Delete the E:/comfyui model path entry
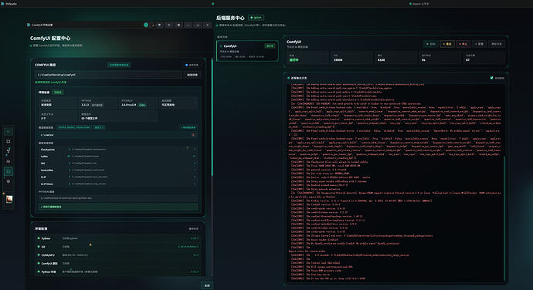Viewport: 533px width, 290px height. coord(193,135)
